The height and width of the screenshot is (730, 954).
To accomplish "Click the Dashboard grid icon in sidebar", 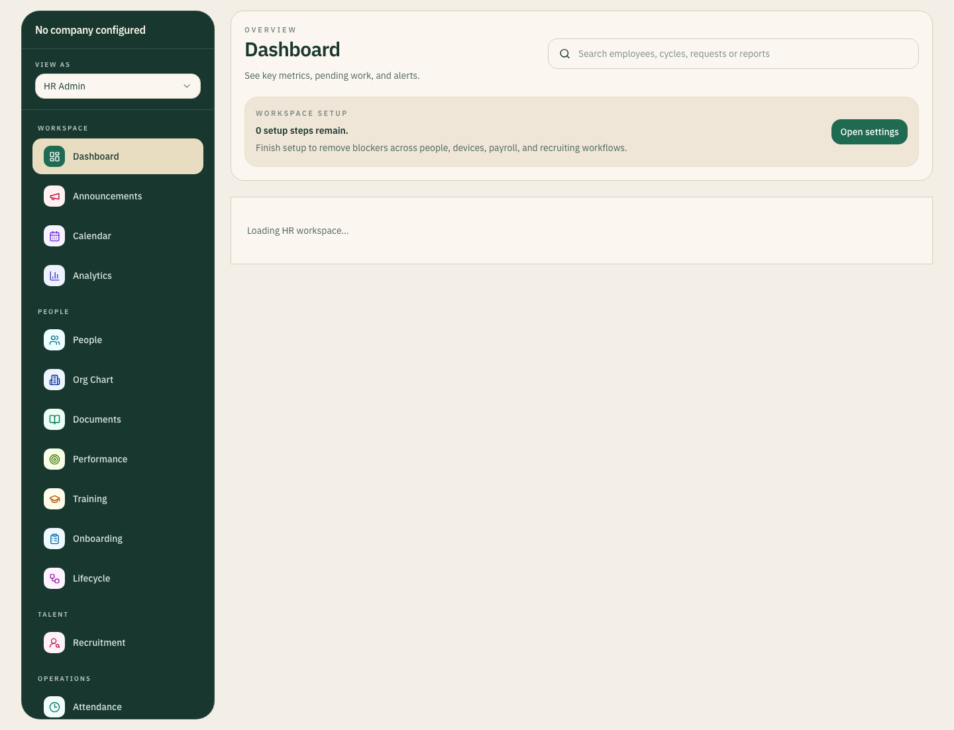I will coord(54,156).
